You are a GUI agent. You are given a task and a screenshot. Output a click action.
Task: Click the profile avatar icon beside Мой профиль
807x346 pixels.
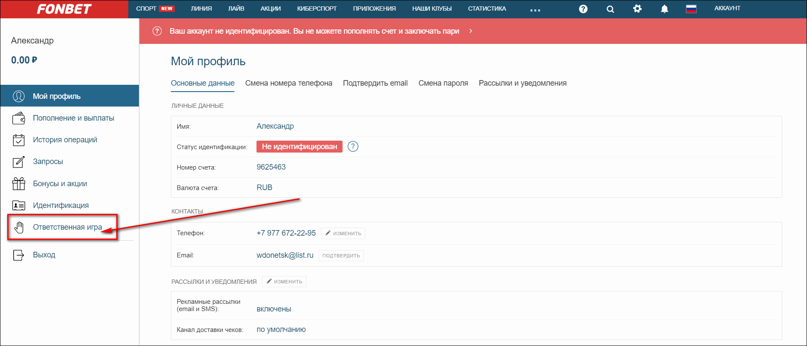click(19, 96)
